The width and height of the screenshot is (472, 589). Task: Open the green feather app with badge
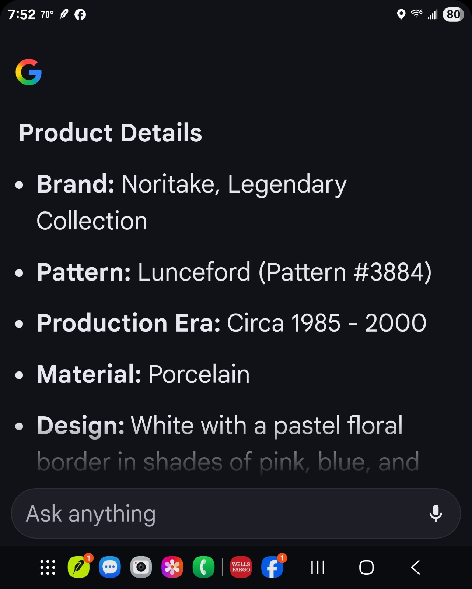pyautogui.click(x=79, y=567)
